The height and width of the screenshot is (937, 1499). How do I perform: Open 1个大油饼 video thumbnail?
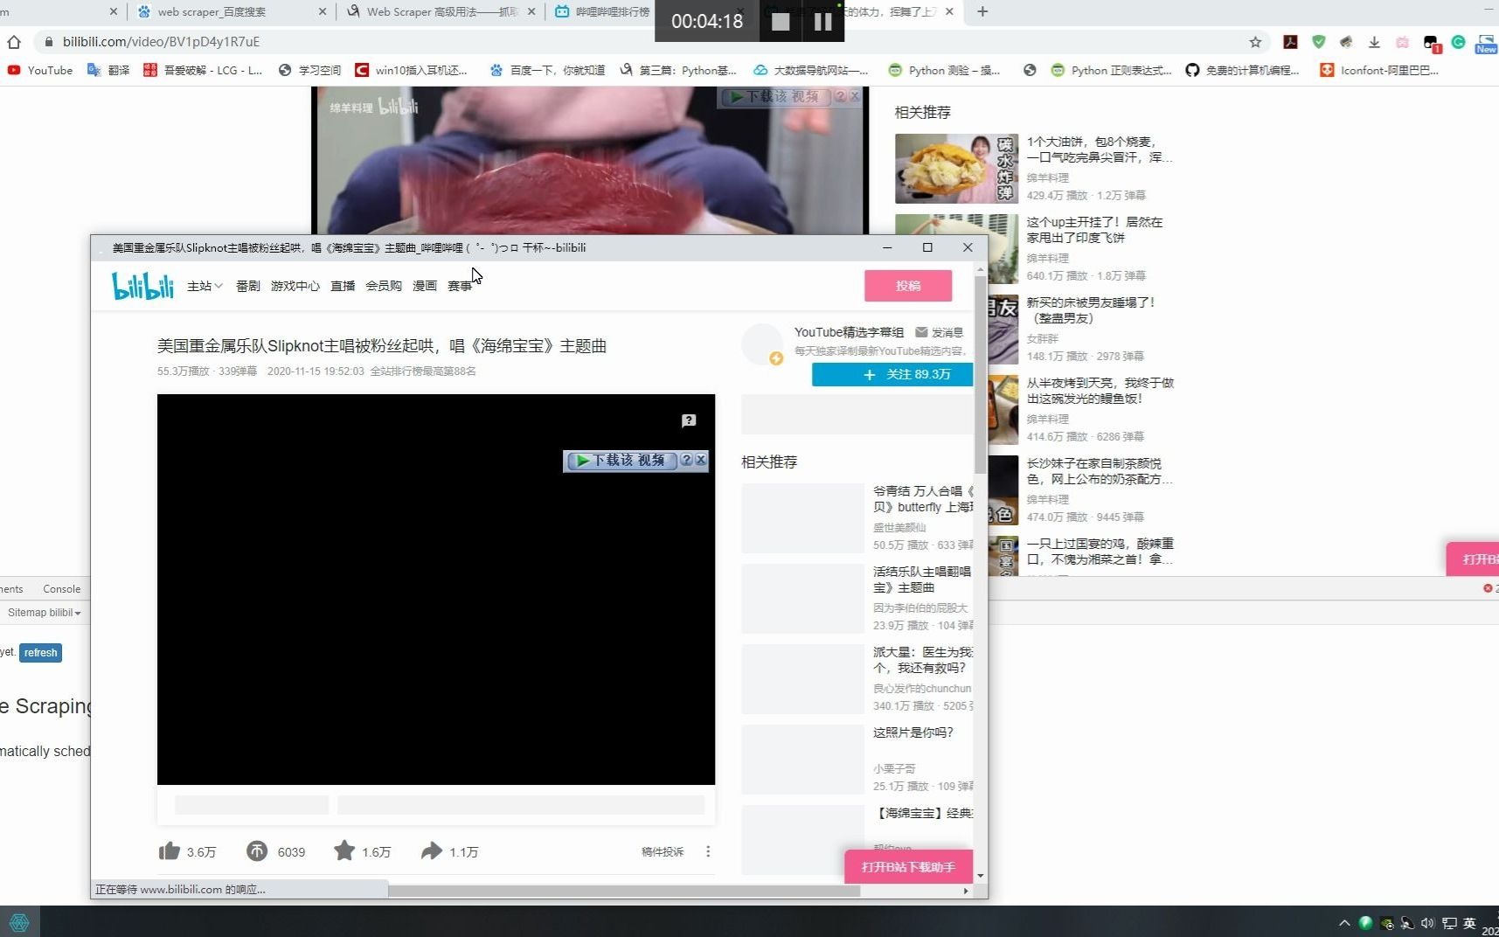click(x=956, y=169)
